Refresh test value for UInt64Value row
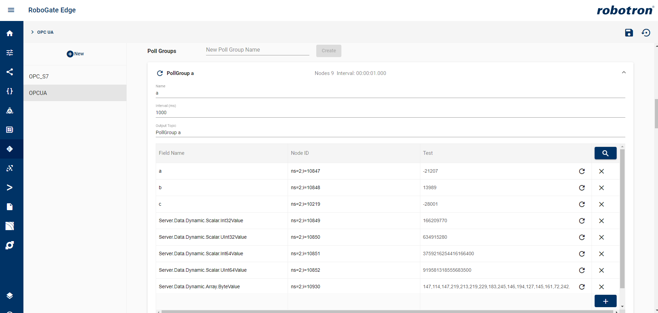 582,270
